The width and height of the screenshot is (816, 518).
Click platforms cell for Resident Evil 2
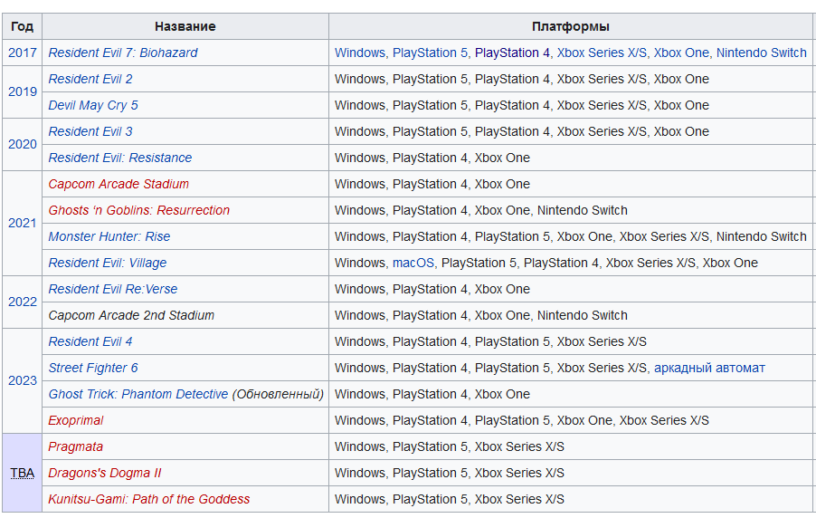tap(570, 79)
